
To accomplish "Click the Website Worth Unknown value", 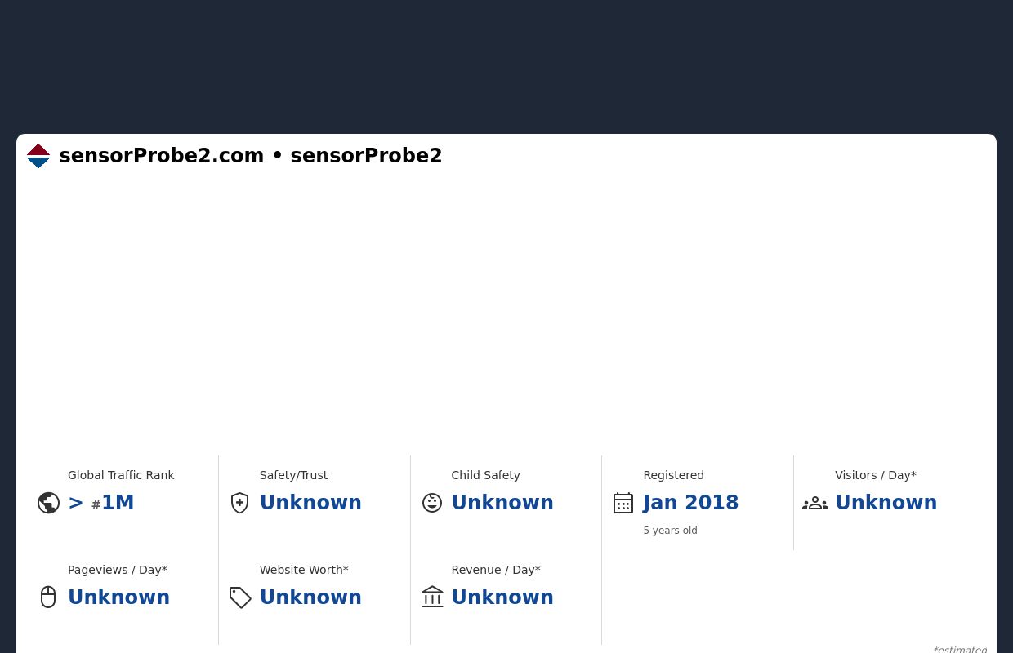I will click(310, 597).
